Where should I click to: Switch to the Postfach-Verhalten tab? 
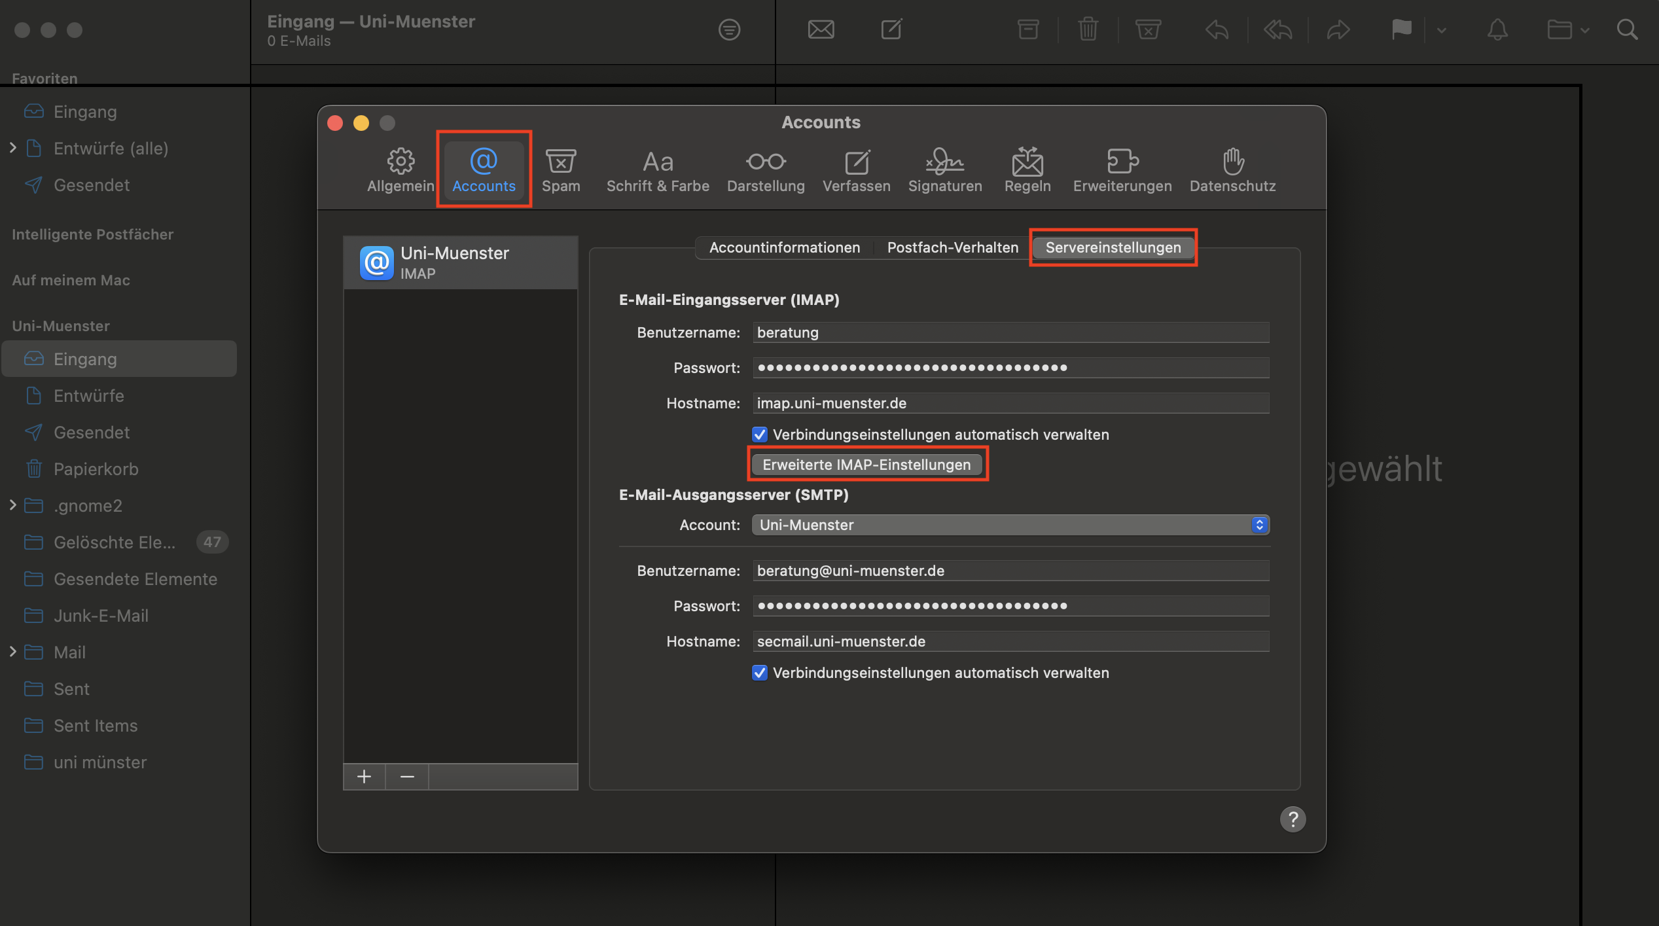click(952, 247)
